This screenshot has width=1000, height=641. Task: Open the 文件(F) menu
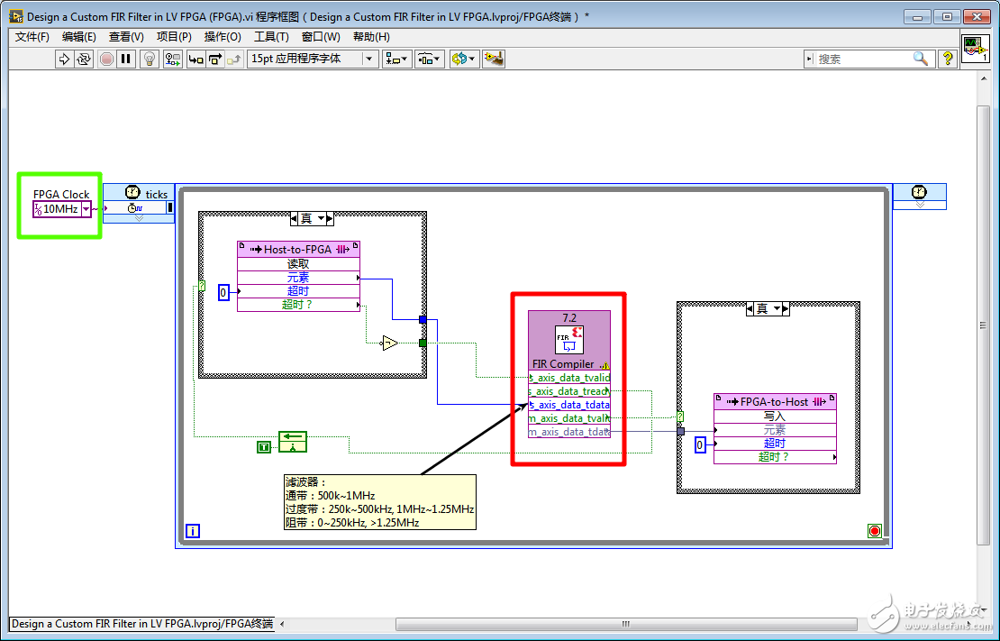tap(32, 37)
